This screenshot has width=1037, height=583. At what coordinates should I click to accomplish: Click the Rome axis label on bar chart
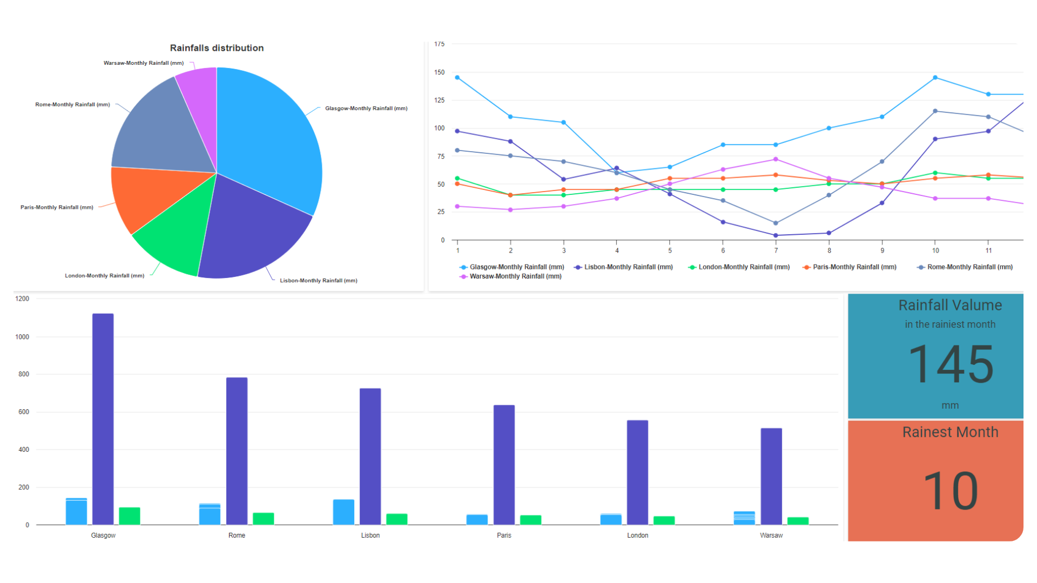[237, 535]
